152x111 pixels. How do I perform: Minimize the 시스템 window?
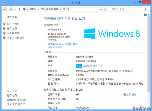(135, 2)
